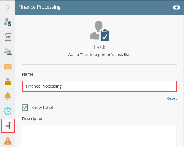Open the Deadline stopwatch tab
This screenshot has width=184, height=147.
tap(8, 111)
